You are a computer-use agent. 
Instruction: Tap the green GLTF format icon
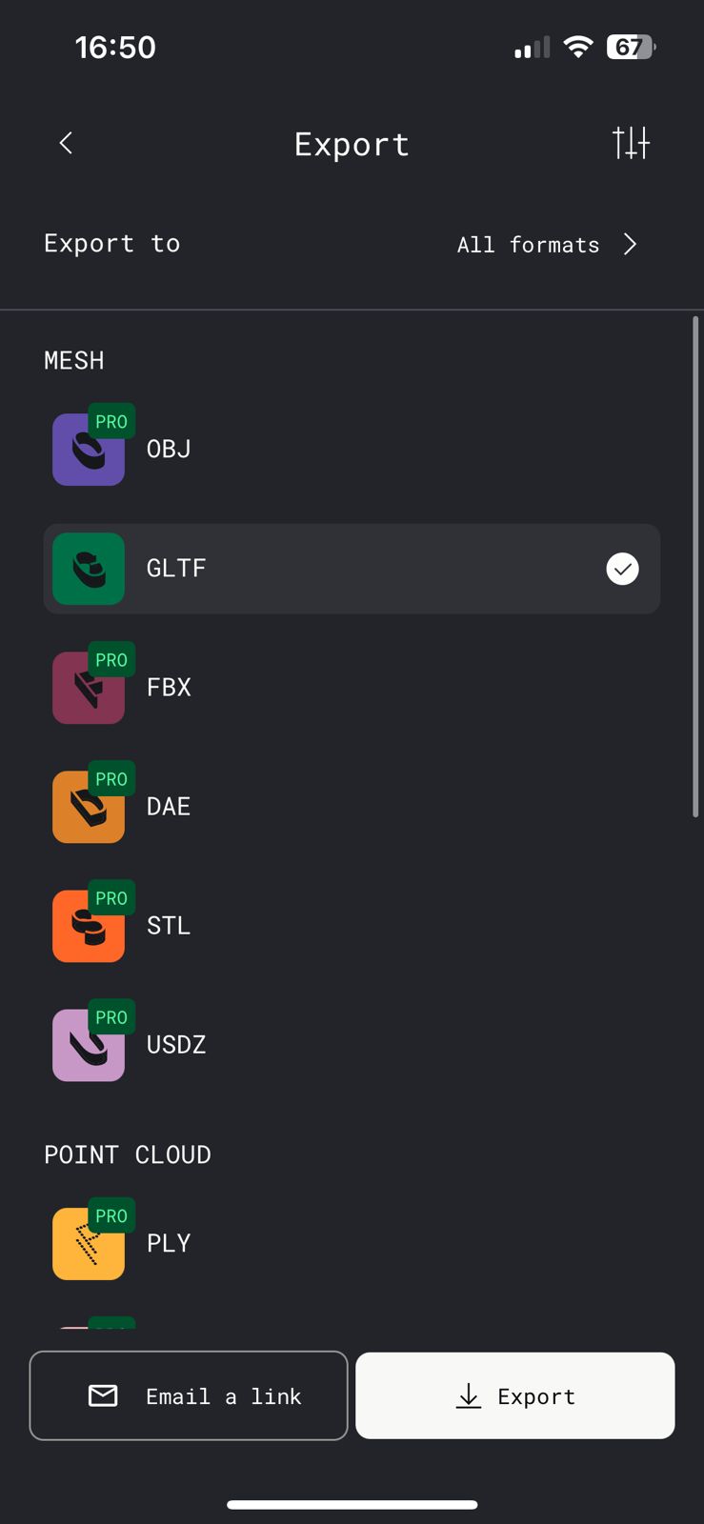[88, 569]
